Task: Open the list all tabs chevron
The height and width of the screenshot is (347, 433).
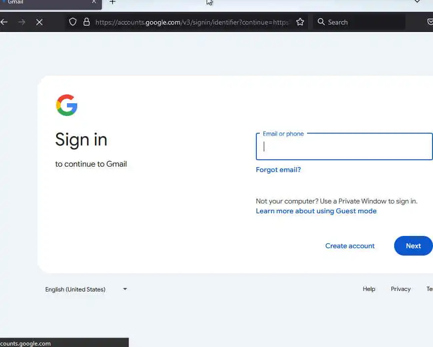Action: [x=417, y=1]
